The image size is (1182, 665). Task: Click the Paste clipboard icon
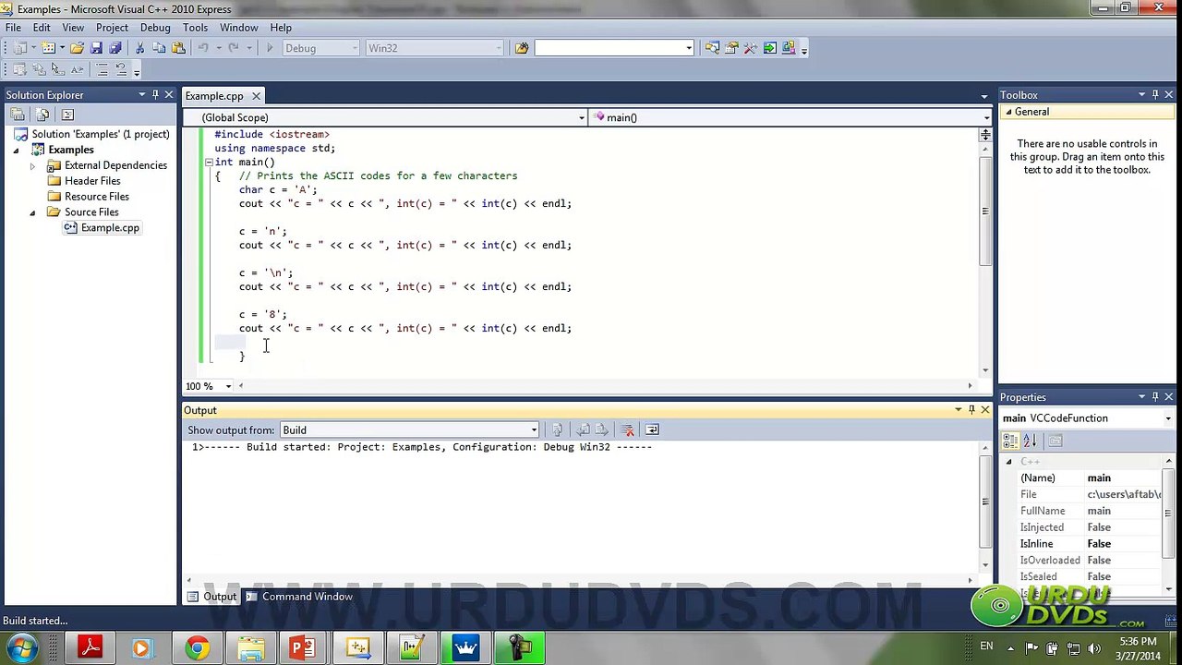click(x=177, y=48)
